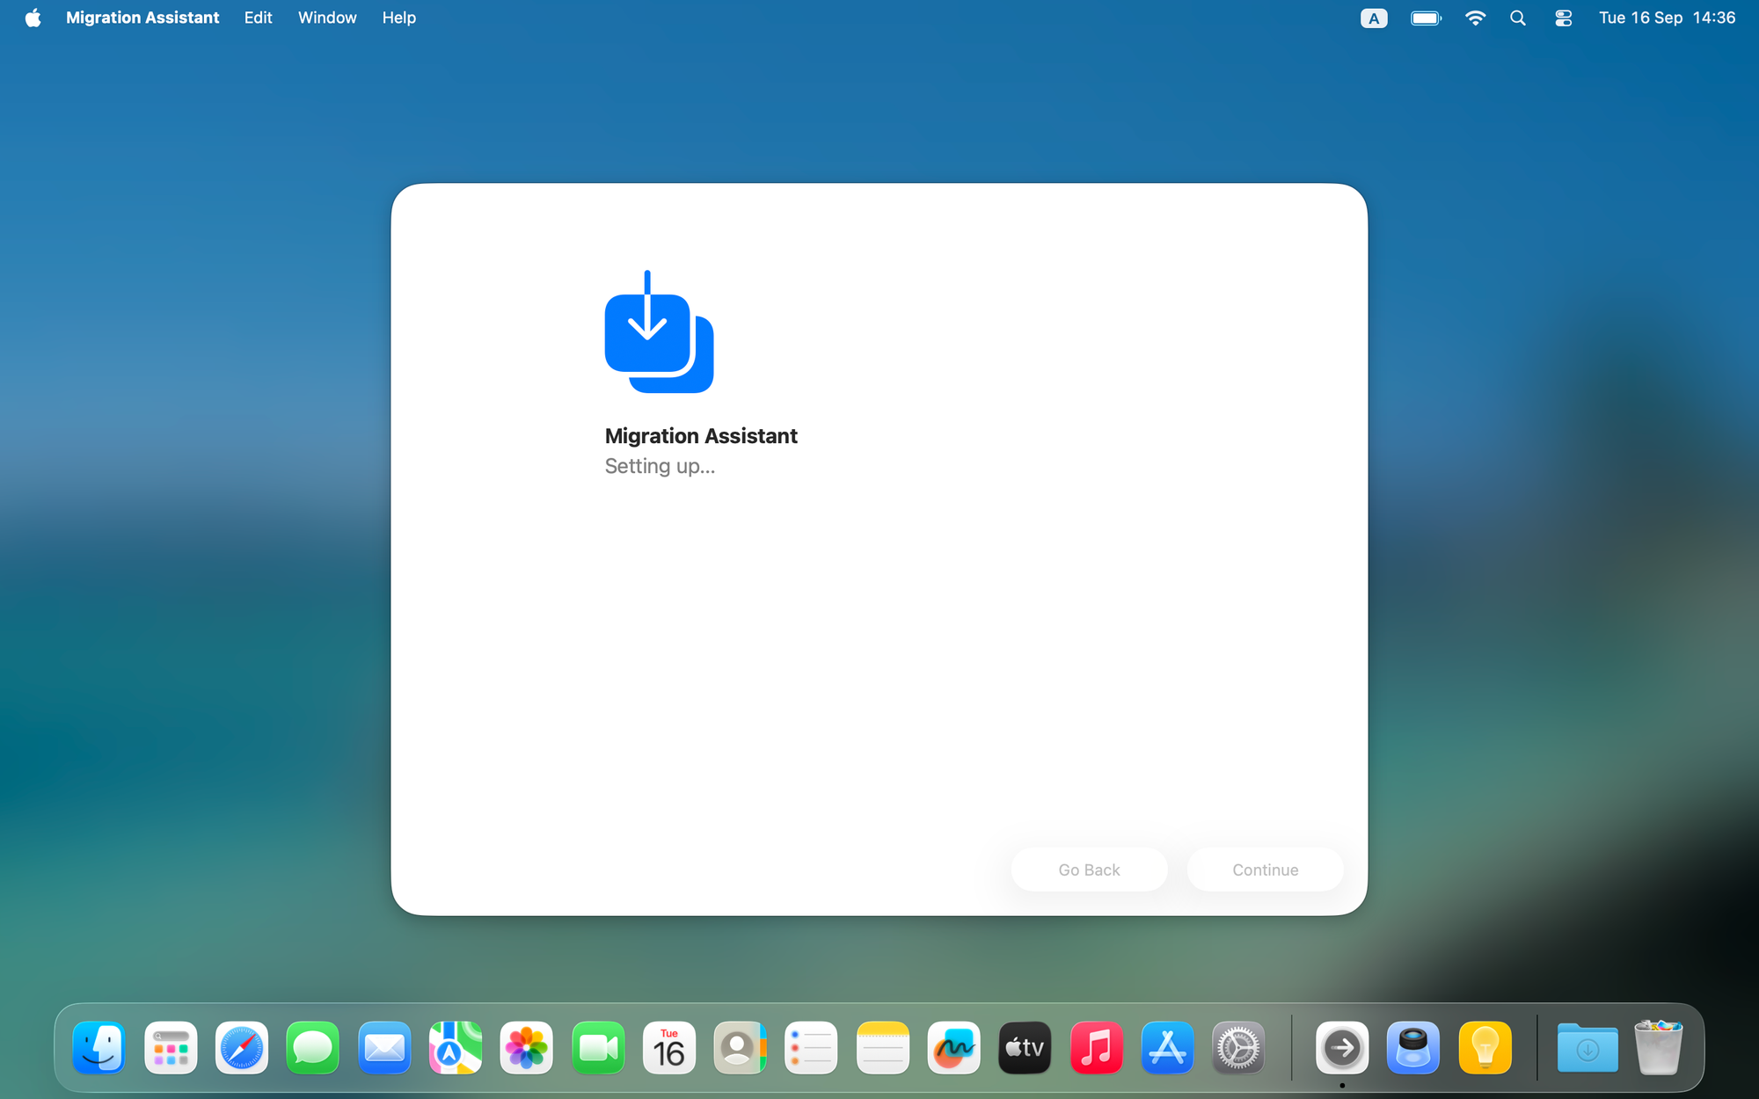Open Control Centre in the menu bar

[x=1563, y=18]
